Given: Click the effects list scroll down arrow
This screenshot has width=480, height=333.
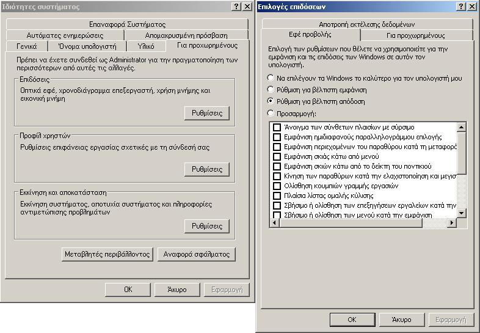Looking at the screenshot, I should pos(461,213).
